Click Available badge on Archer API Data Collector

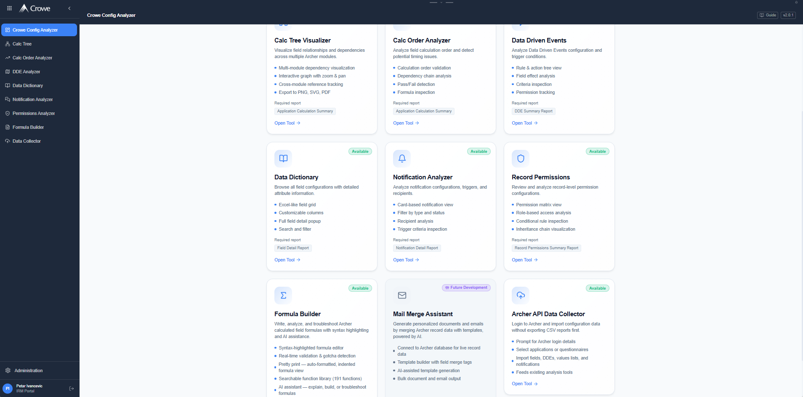coord(598,288)
